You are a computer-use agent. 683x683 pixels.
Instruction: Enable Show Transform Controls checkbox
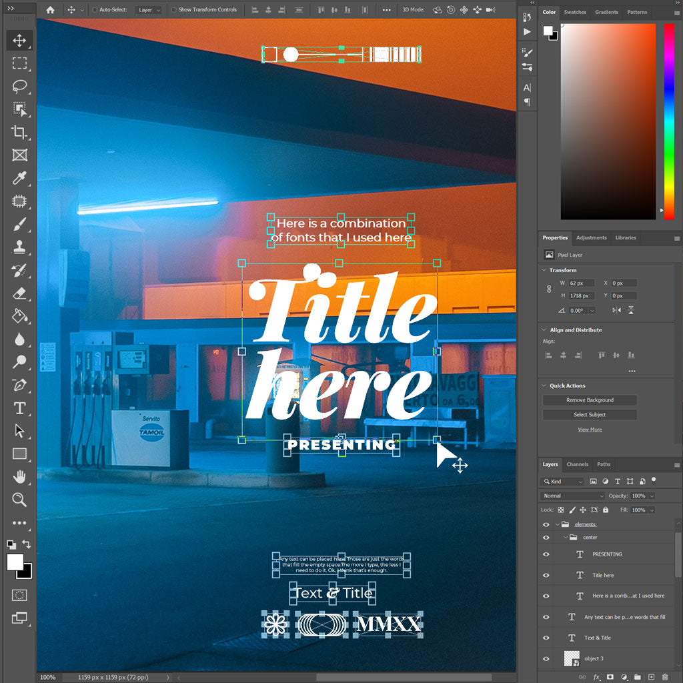pyautogui.click(x=174, y=10)
